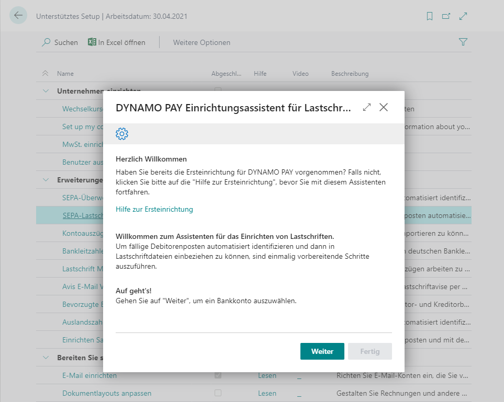Open the Bevorzugte setup entry

click(83, 304)
